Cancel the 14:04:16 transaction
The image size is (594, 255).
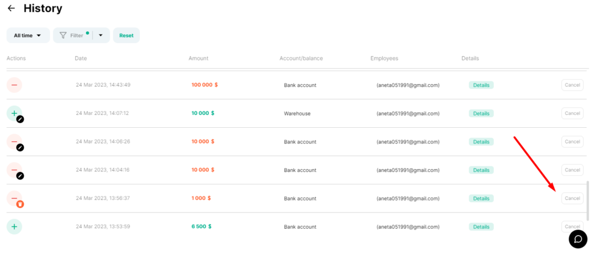click(573, 170)
